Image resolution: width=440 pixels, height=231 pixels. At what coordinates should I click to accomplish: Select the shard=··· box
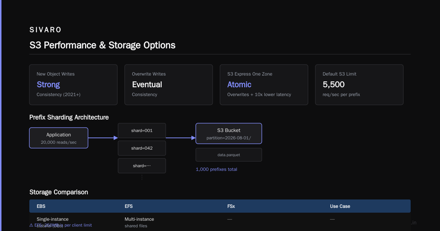[142, 166]
